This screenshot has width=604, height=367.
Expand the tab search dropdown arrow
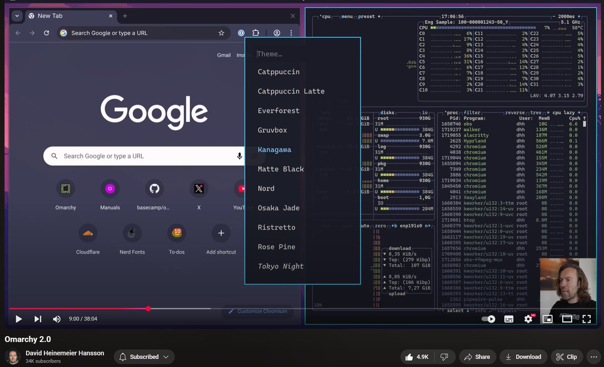click(x=17, y=16)
